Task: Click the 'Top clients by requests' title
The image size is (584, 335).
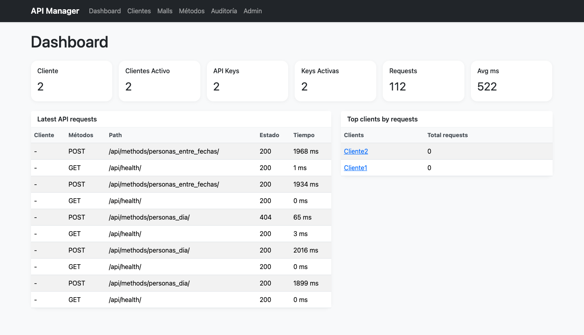Action: [382, 119]
